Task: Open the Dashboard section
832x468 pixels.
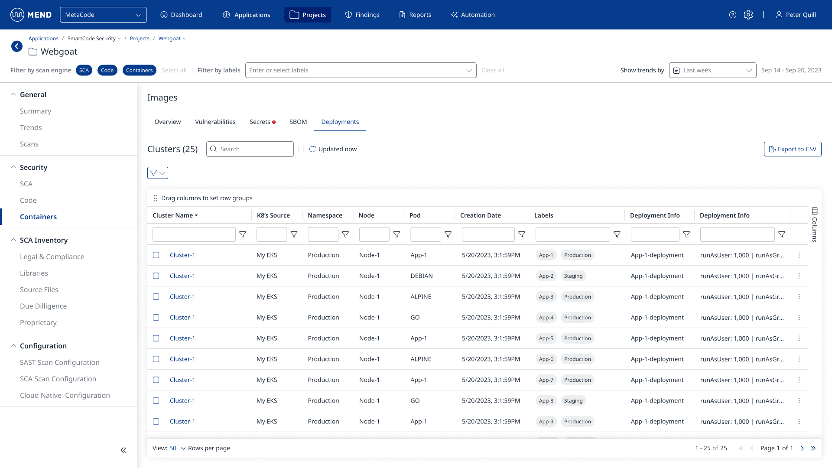Action: tap(181, 14)
